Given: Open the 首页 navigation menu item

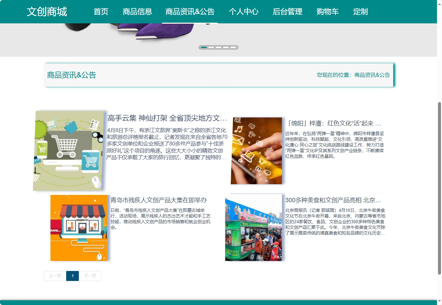Looking at the screenshot, I should click(101, 12).
